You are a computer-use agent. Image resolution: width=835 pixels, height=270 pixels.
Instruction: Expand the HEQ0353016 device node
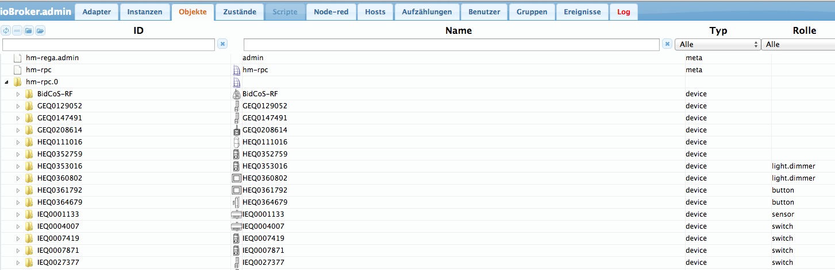(18, 166)
